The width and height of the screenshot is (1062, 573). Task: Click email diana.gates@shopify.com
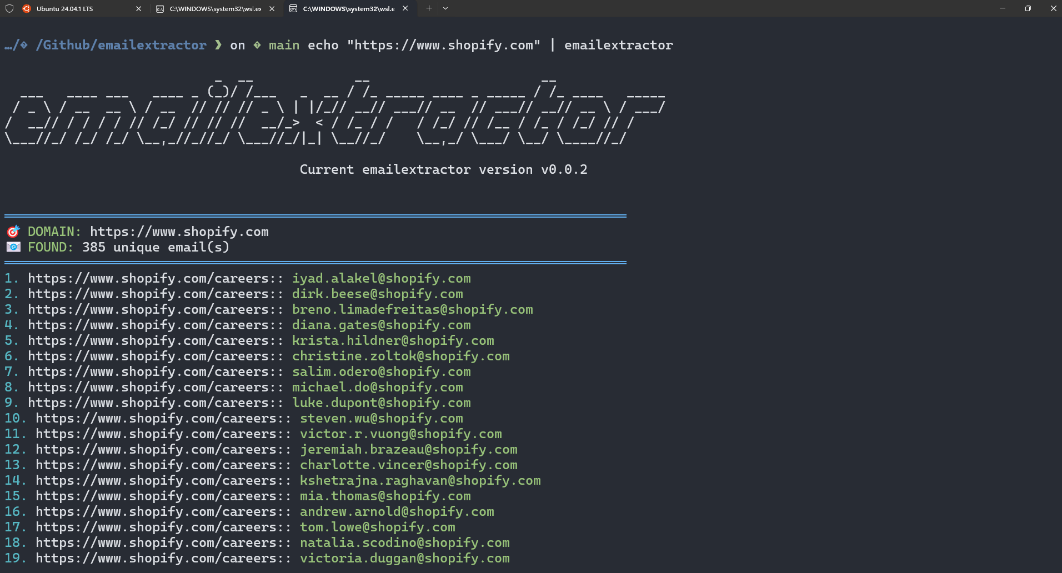pos(382,325)
